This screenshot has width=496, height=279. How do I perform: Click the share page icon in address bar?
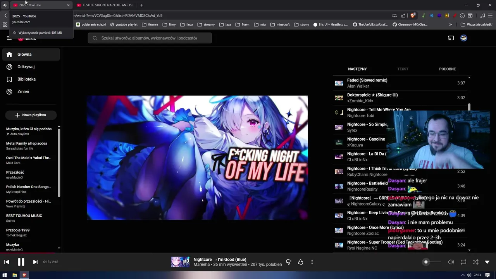(403, 15)
